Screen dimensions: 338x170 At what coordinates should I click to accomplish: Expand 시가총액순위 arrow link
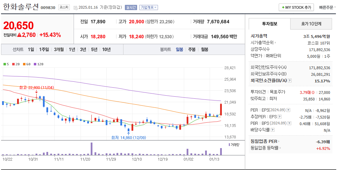tap(276, 43)
